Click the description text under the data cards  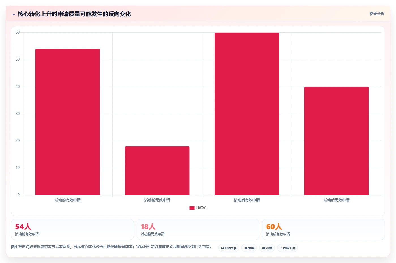[x=112, y=247]
